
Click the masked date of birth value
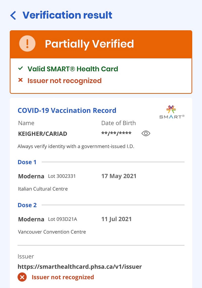tap(116, 134)
